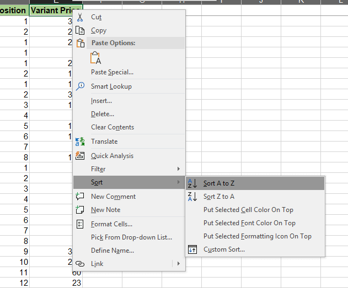This screenshot has width=348, height=288.
Task: Choose Clear Contents
Action: pos(113,127)
